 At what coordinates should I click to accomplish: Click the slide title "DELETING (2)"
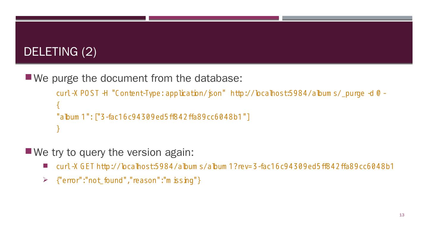click(x=60, y=52)
